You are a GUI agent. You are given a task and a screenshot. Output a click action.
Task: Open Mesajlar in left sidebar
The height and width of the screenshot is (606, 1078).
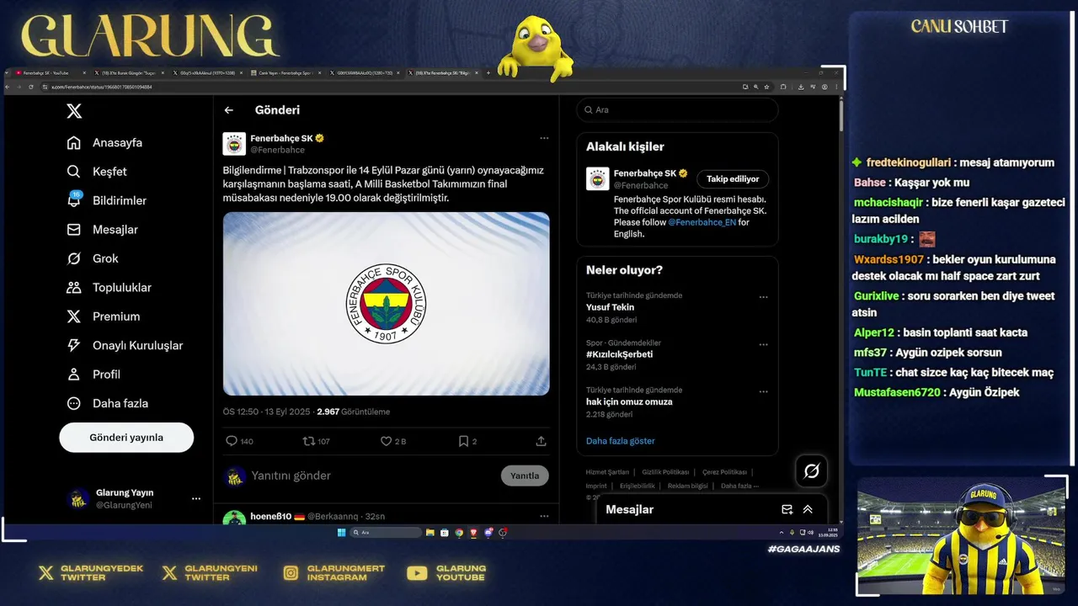[x=103, y=230]
